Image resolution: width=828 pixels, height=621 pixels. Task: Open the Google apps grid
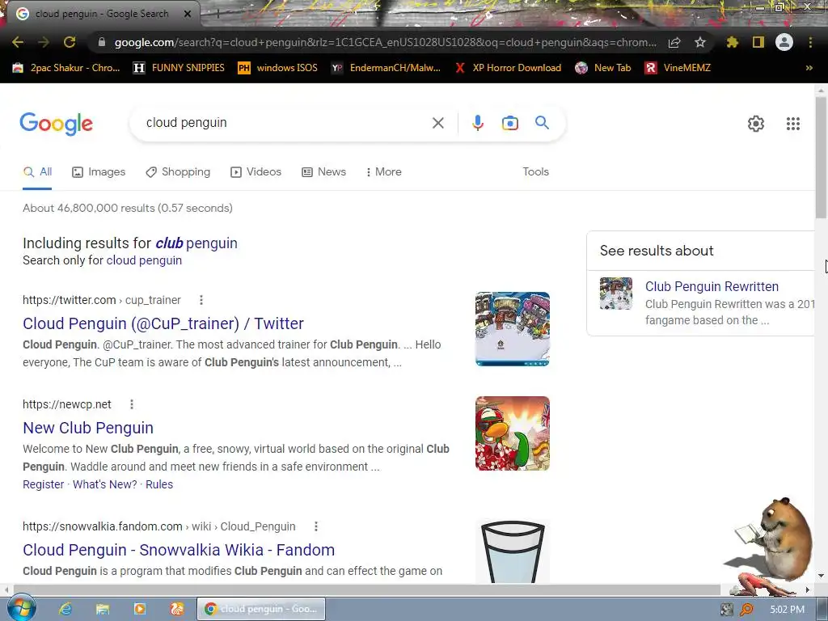coord(793,124)
